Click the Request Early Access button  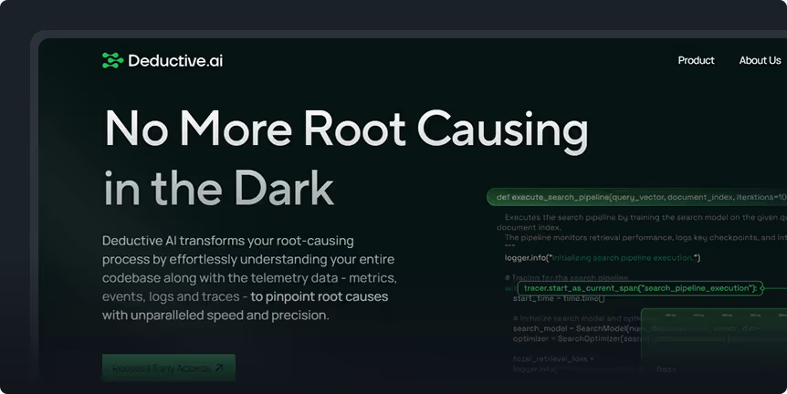click(x=169, y=368)
